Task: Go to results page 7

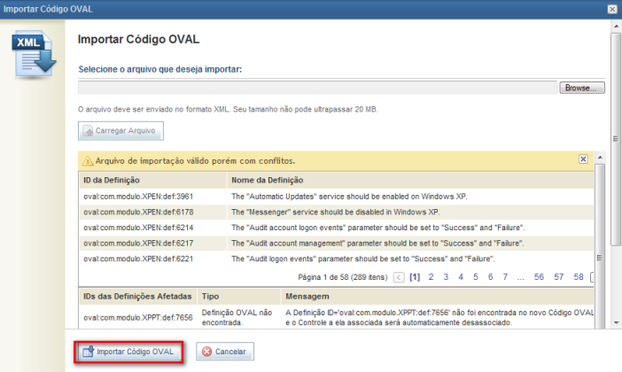Action: [x=505, y=277]
